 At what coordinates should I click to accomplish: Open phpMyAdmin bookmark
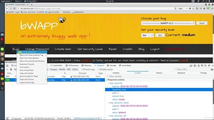[x=78, y=12]
